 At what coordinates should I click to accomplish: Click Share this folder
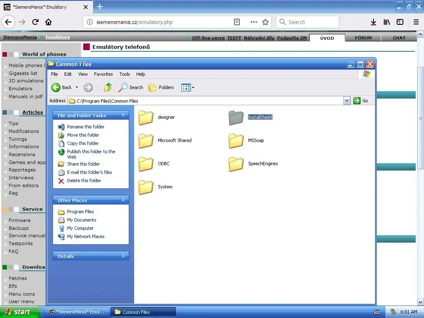pyautogui.click(x=83, y=164)
